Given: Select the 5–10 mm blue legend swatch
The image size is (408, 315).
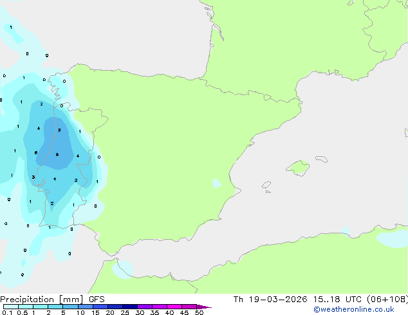Looking at the screenshot, I should coord(70,307).
